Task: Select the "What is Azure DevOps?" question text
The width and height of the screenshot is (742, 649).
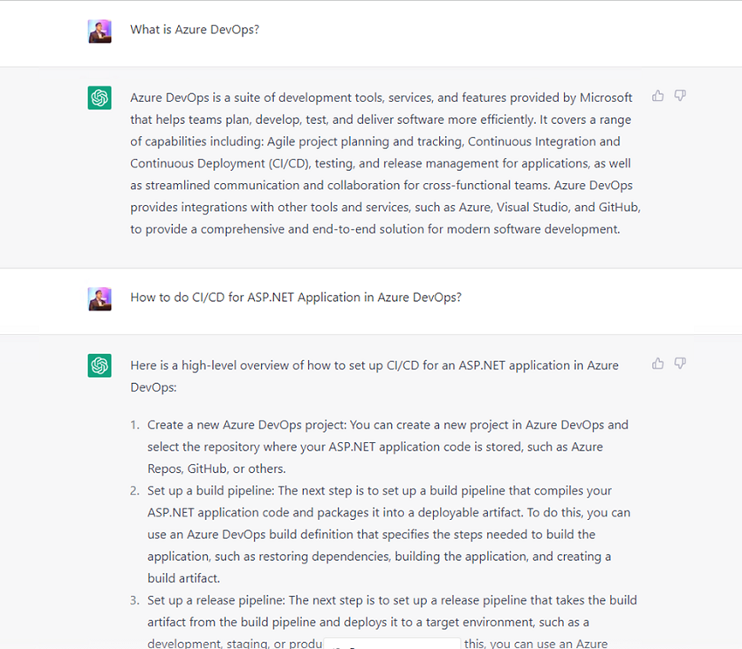Action: coord(195,30)
